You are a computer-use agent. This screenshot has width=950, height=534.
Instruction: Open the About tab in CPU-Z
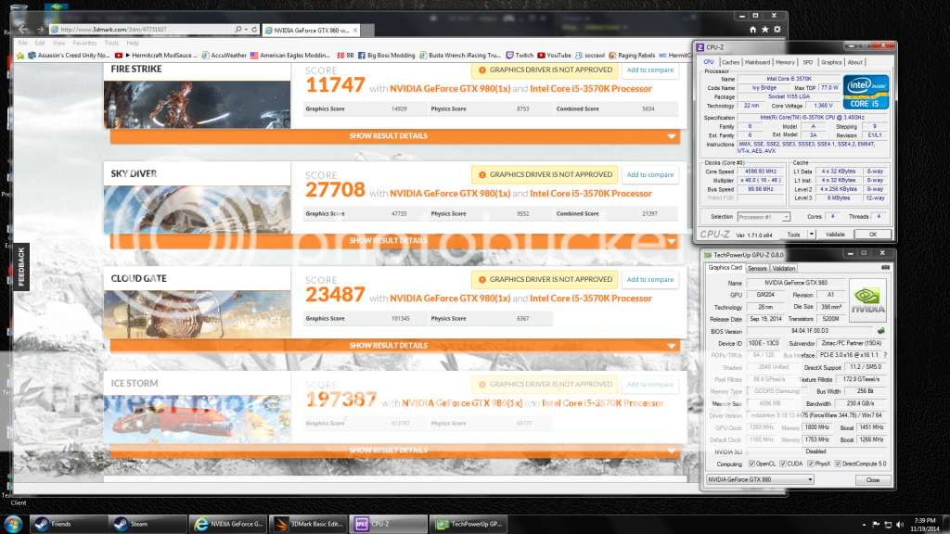click(x=854, y=62)
